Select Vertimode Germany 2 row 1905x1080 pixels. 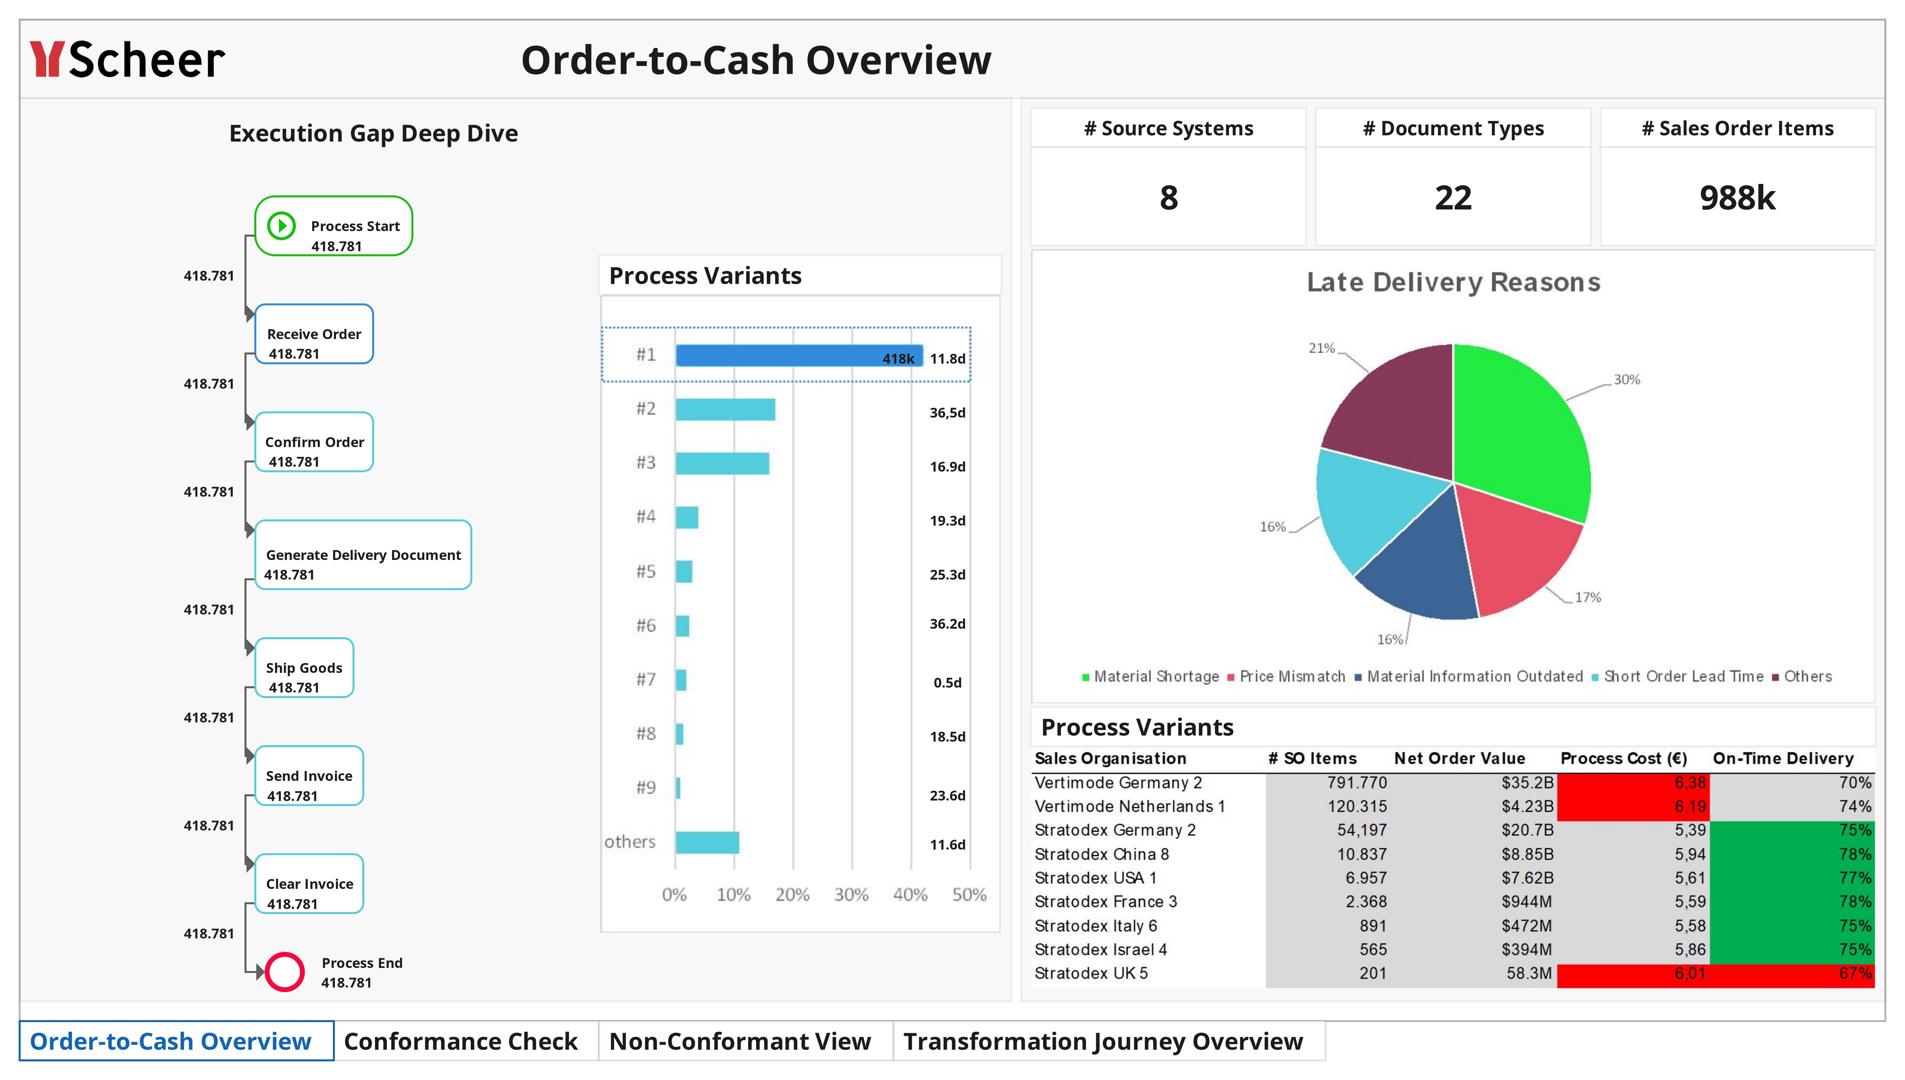1453,783
